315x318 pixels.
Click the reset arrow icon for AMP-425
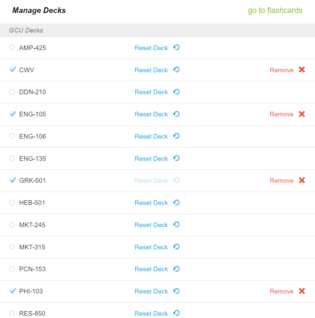pyautogui.click(x=176, y=47)
